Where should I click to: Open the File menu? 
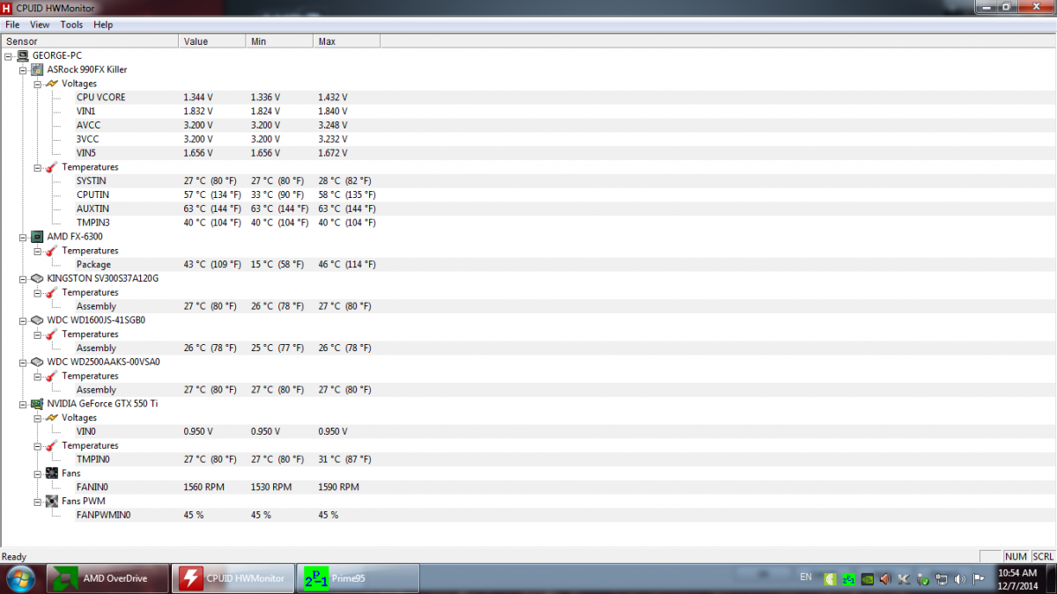(x=12, y=25)
